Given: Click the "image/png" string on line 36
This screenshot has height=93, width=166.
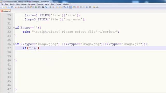Looking at the screenshot, I should pyautogui.click(x=91, y=44).
